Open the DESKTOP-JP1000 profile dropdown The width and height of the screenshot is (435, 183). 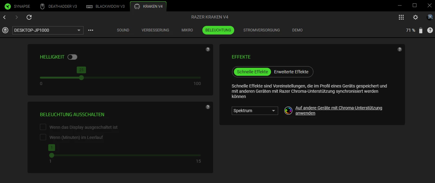pyautogui.click(x=48, y=30)
